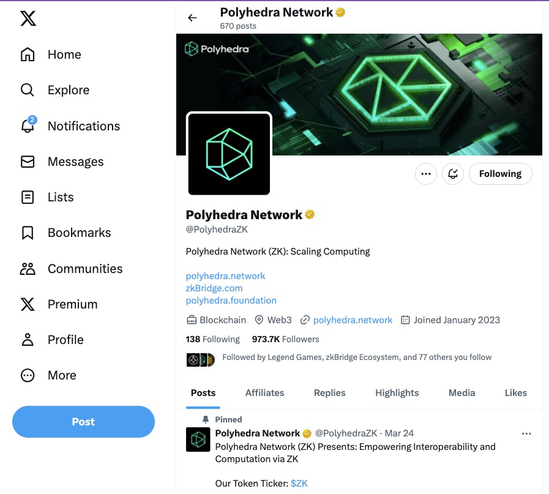
Task: Switch to the Highlights tab
Action: (x=397, y=393)
